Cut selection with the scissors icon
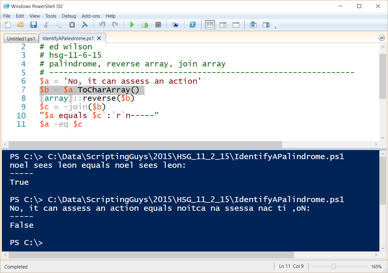Screen dimensions: 388x273 pos(46,25)
